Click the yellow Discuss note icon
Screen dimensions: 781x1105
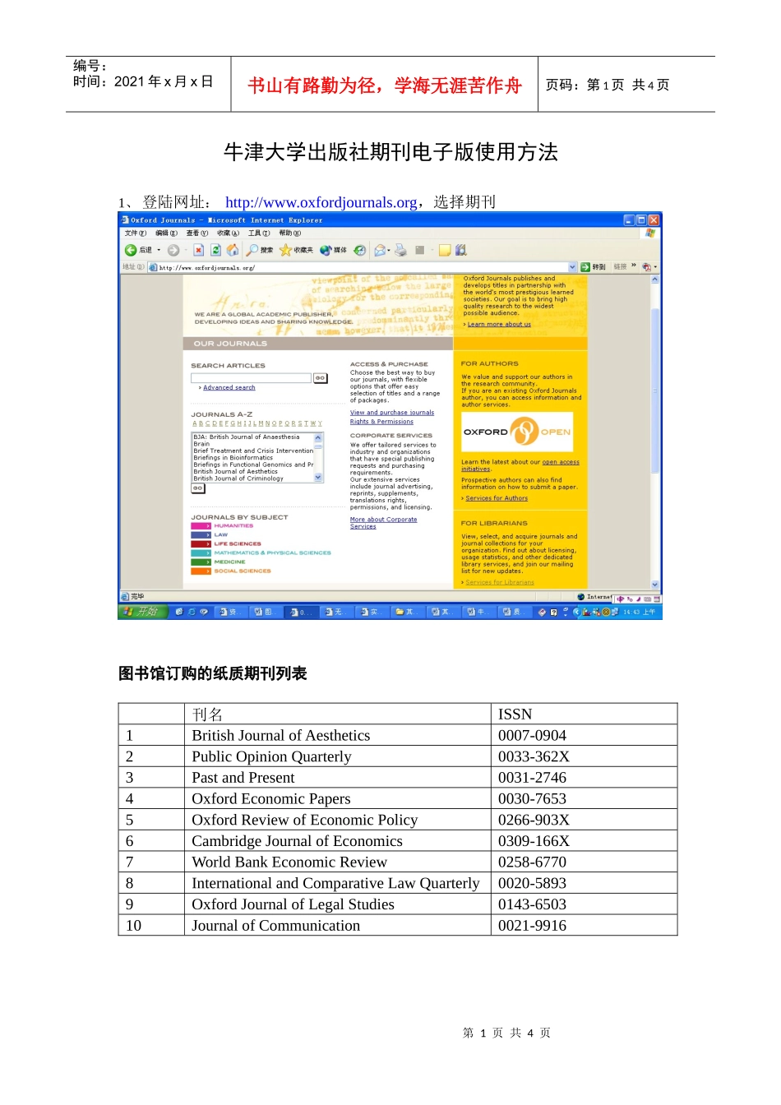(x=445, y=250)
